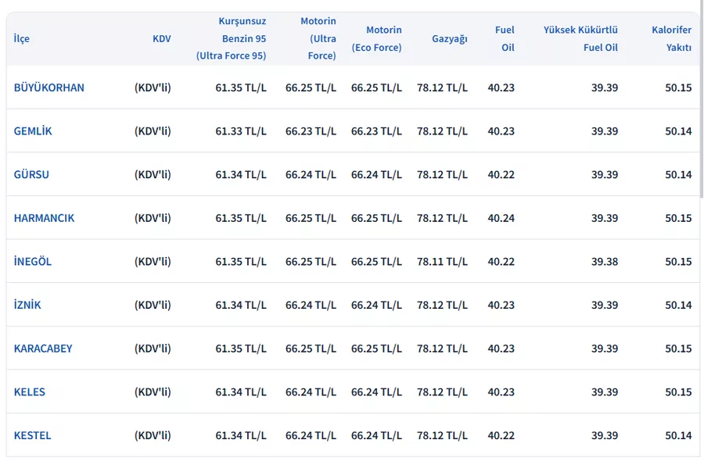Open the KESTEL district link

tap(32, 435)
